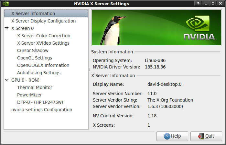Go to X Server XVideo Settings
Image resolution: width=226 pixels, height=145 pixels.
[x=43, y=43]
